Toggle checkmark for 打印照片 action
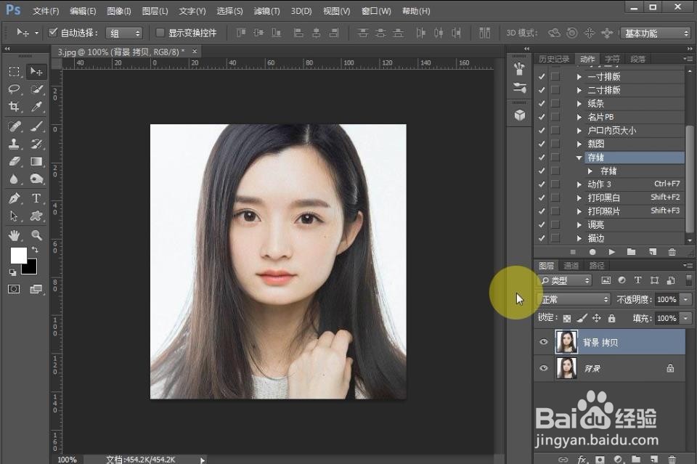This screenshot has height=464, width=697. (542, 211)
